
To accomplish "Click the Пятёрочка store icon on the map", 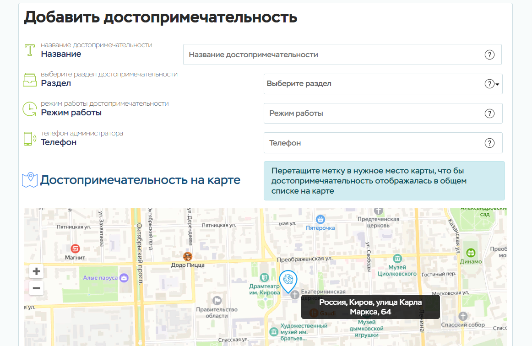I will [320, 219].
